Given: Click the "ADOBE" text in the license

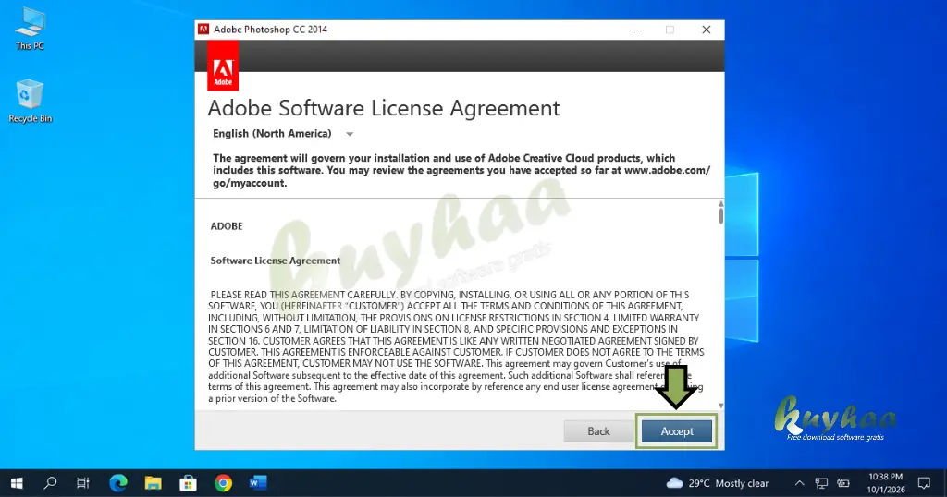Looking at the screenshot, I should (227, 226).
